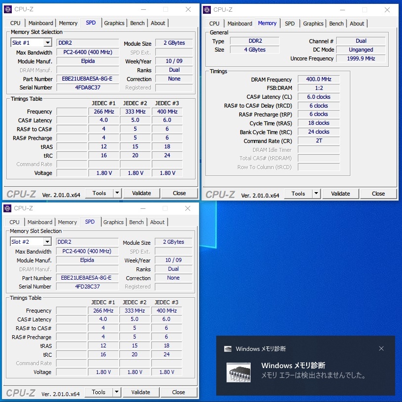
Task: Open Graphics tab in Slot #1 window
Action: tap(114, 23)
